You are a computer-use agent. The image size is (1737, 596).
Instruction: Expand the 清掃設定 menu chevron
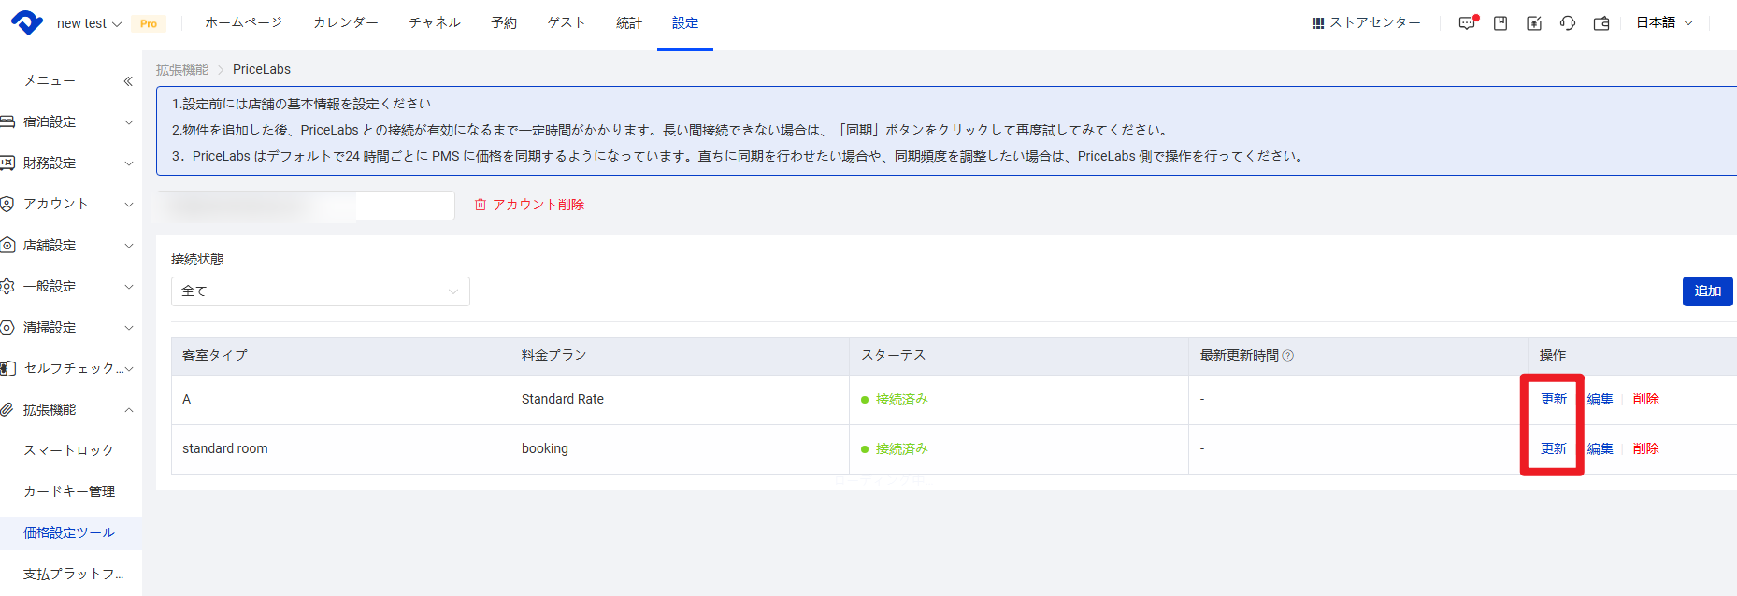click(129, 328)
